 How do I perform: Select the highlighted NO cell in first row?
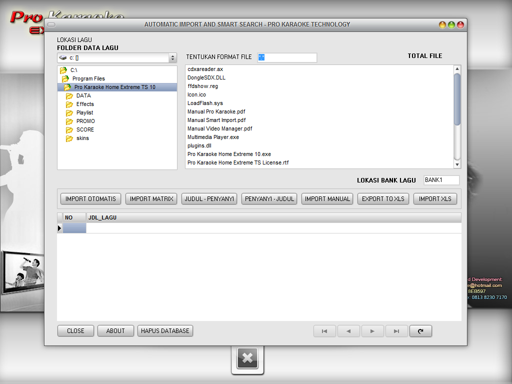point(74,228)
